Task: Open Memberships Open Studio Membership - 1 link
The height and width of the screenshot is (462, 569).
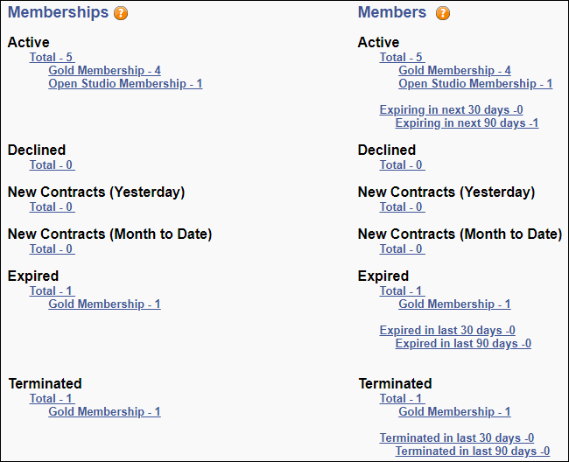Action: pos(125,83)
